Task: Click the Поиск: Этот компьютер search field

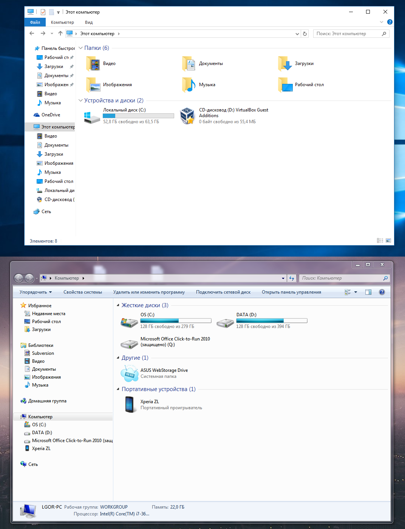Action: 348,34
